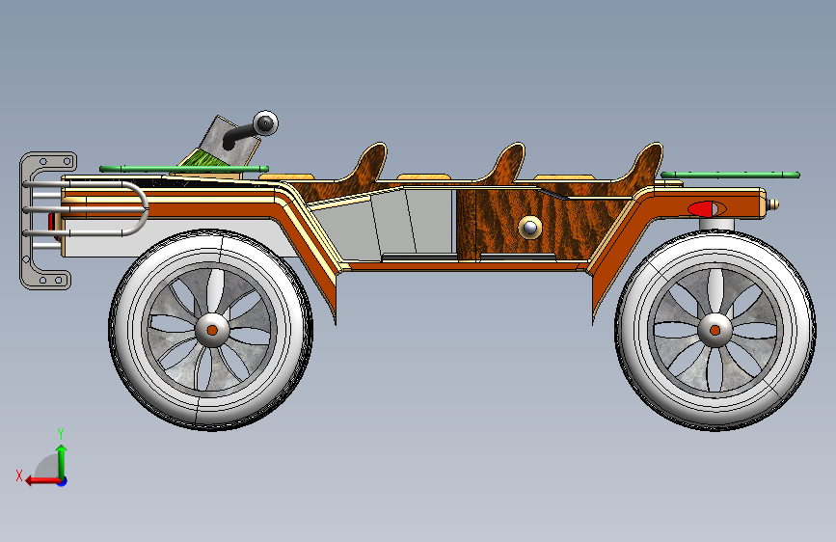Click the red X axis arrow of the triad
The width and height of the screenshot is (836, 542).
pyautogui.click(x=41, y=480)
